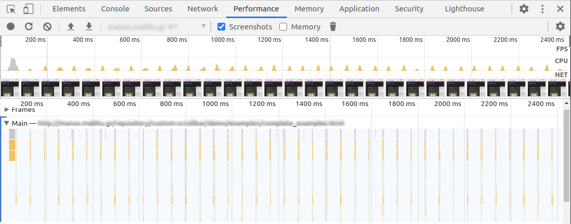Screen dimensions: 571x224
Task: Click the first filmstrip screenshot thumbnail
Action: click(x=10, y=88)
